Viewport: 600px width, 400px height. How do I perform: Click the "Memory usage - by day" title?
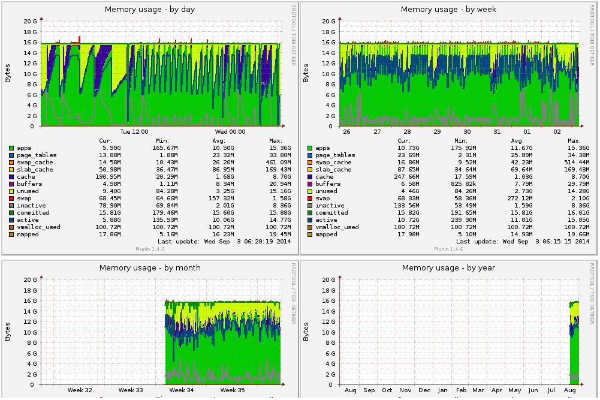coord(150,10)
